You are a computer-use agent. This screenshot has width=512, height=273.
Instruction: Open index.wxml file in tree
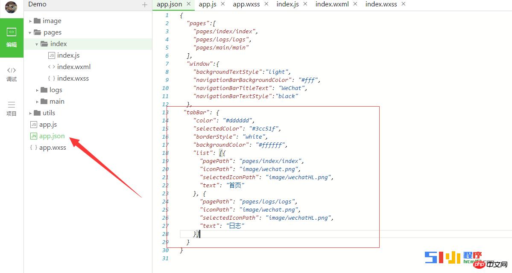[73, 67]
